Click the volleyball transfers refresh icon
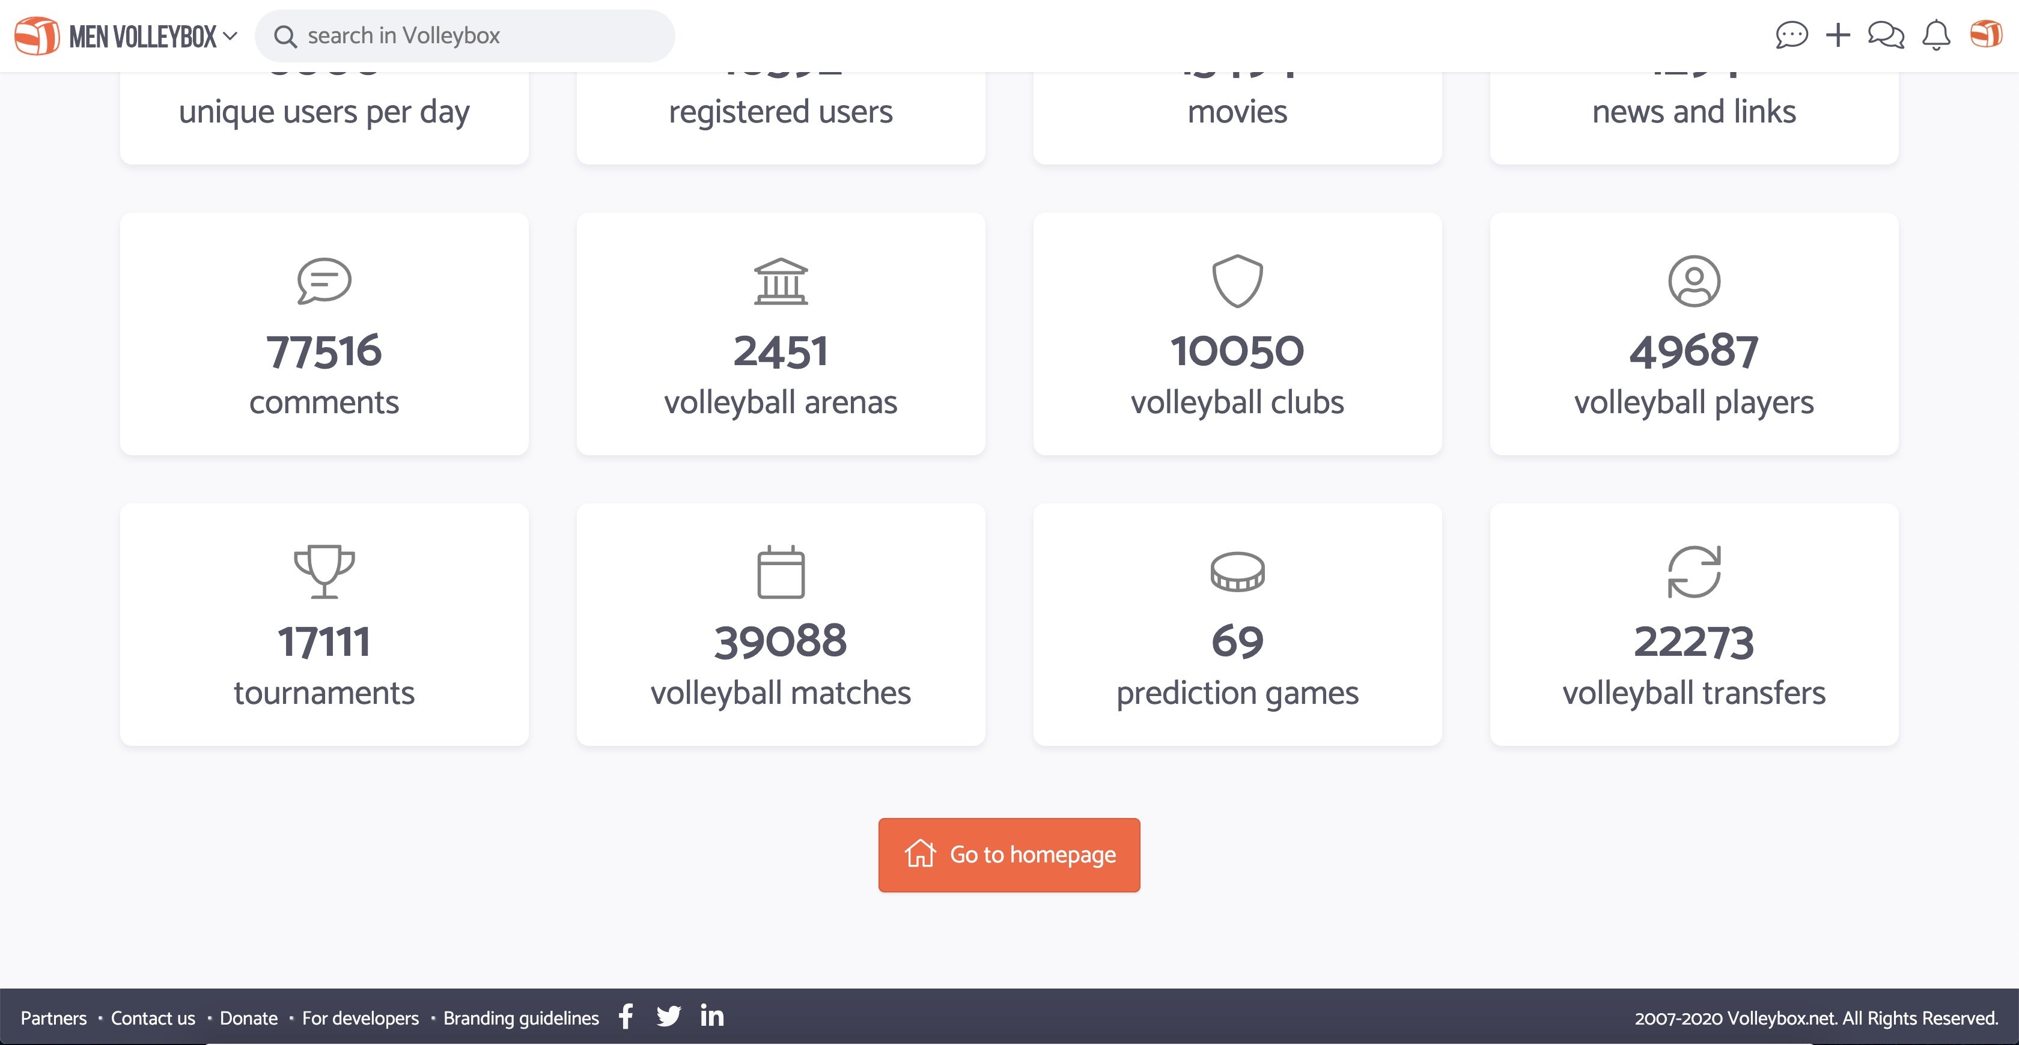The image size is (2019, 1045). point(1695,572)
